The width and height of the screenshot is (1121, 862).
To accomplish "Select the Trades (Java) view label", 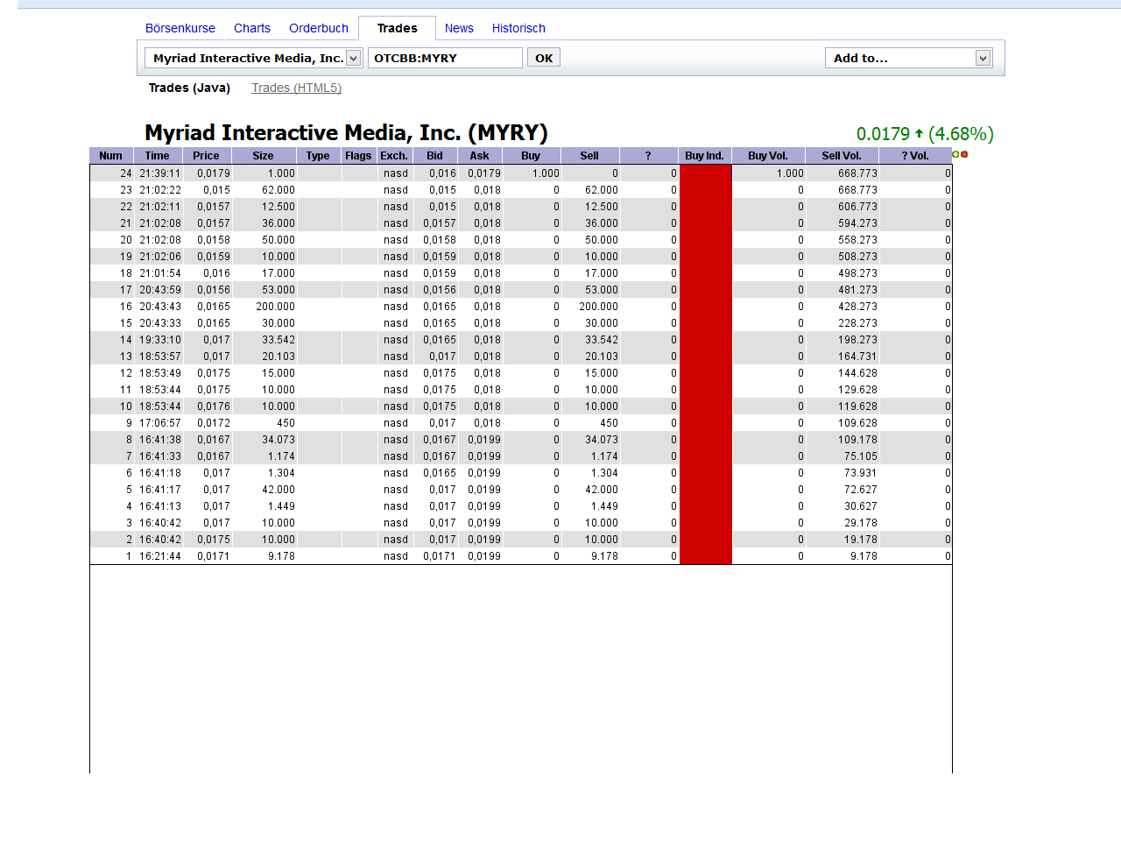I will [x=189, y=88].
